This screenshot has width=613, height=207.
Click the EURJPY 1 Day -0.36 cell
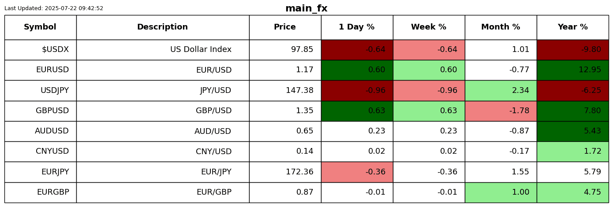click(357, 172)
